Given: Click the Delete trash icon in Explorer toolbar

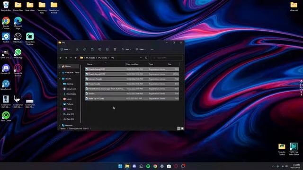Looking at the screenshot, I should click(x=115, y=49).
